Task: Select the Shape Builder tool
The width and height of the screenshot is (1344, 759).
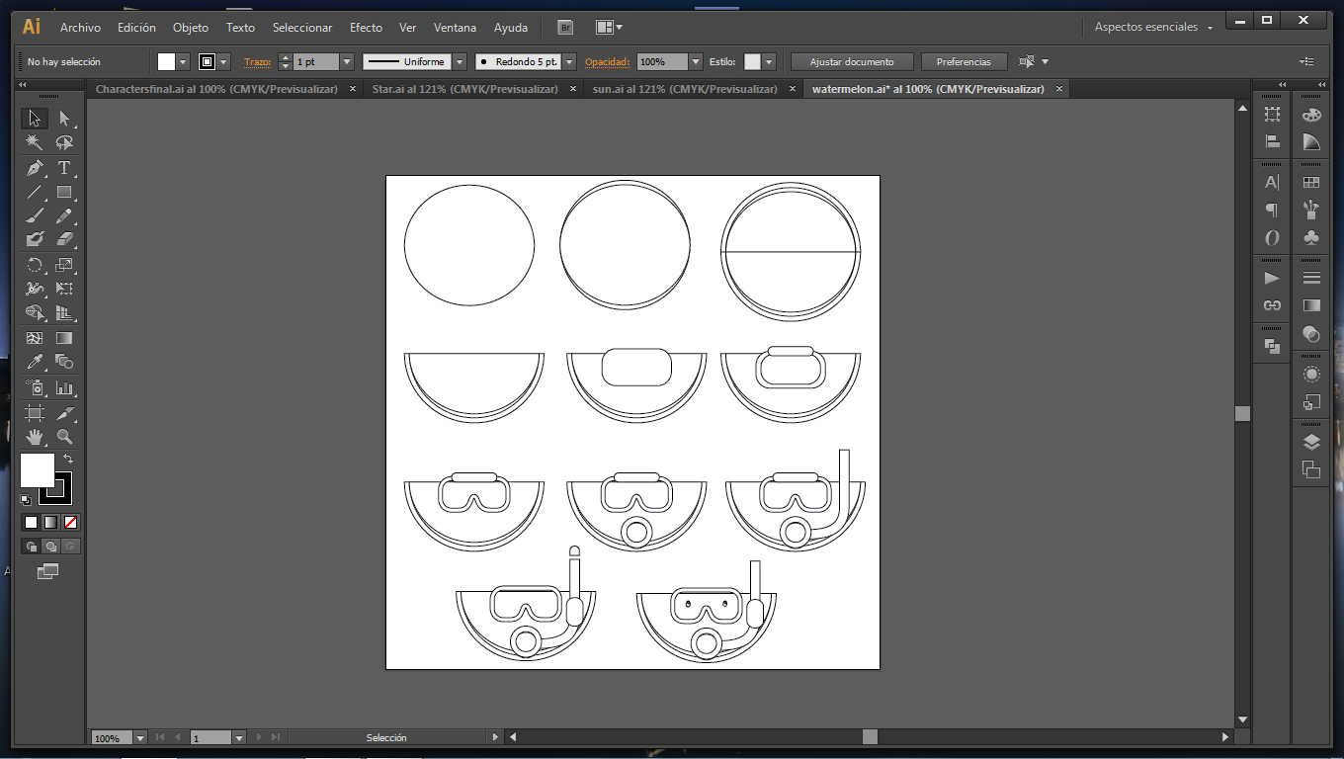Action: point(35,313)
